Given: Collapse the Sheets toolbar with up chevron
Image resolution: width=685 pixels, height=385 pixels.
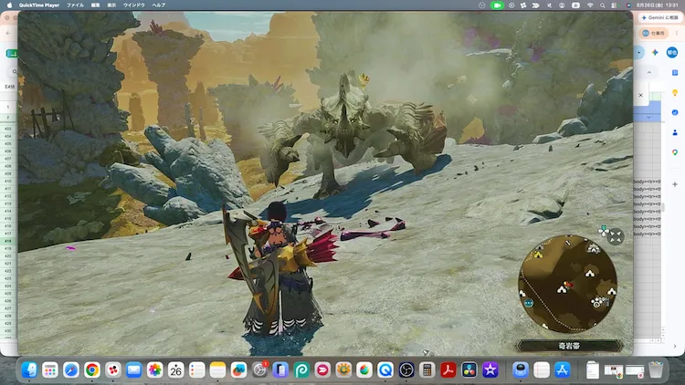Looking at the screenshot, I should pos(649,72).
